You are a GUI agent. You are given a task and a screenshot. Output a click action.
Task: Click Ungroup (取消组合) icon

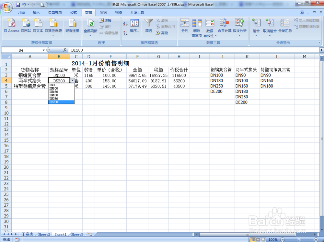click(270, 23)
